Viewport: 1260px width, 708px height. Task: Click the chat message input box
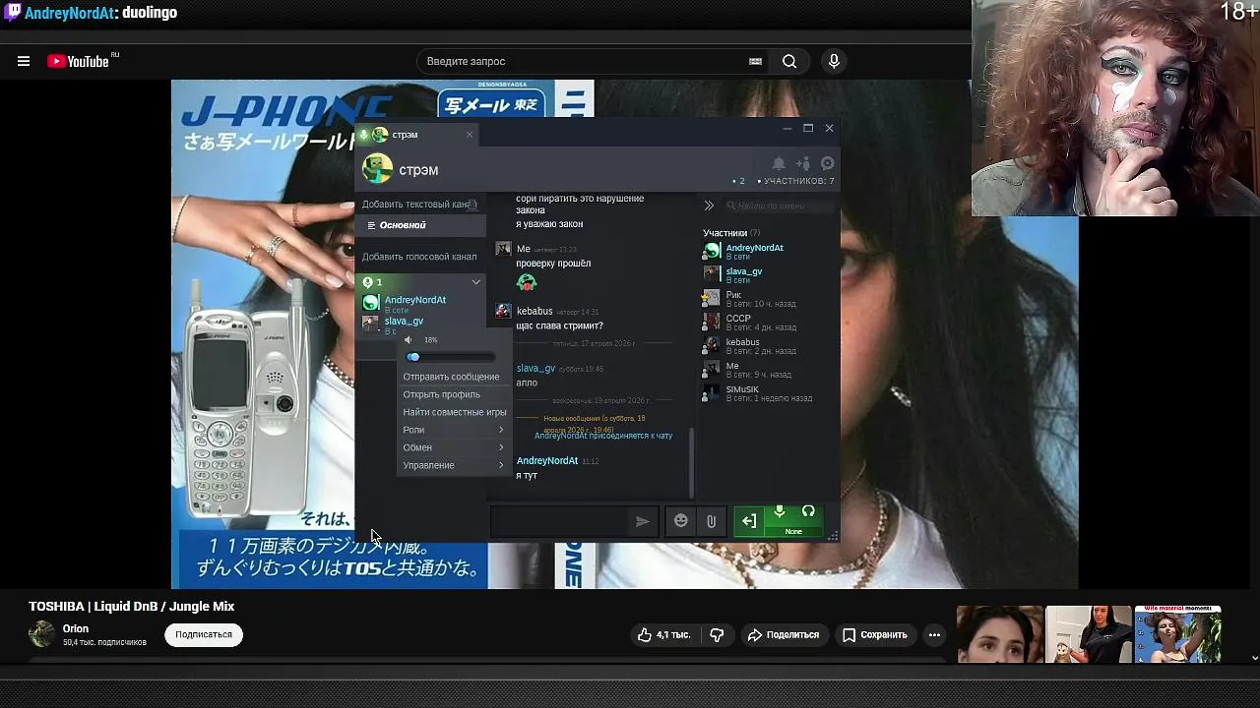click(559, 521)
